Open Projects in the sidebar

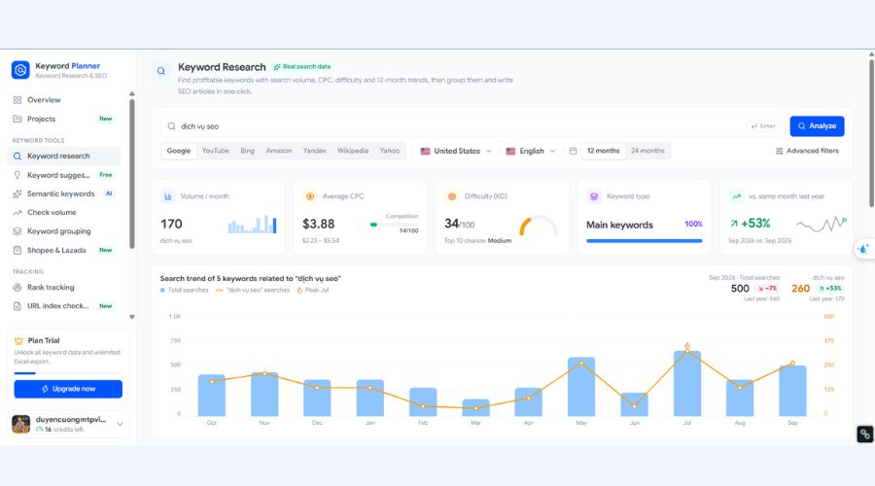[x=64, y=119]
